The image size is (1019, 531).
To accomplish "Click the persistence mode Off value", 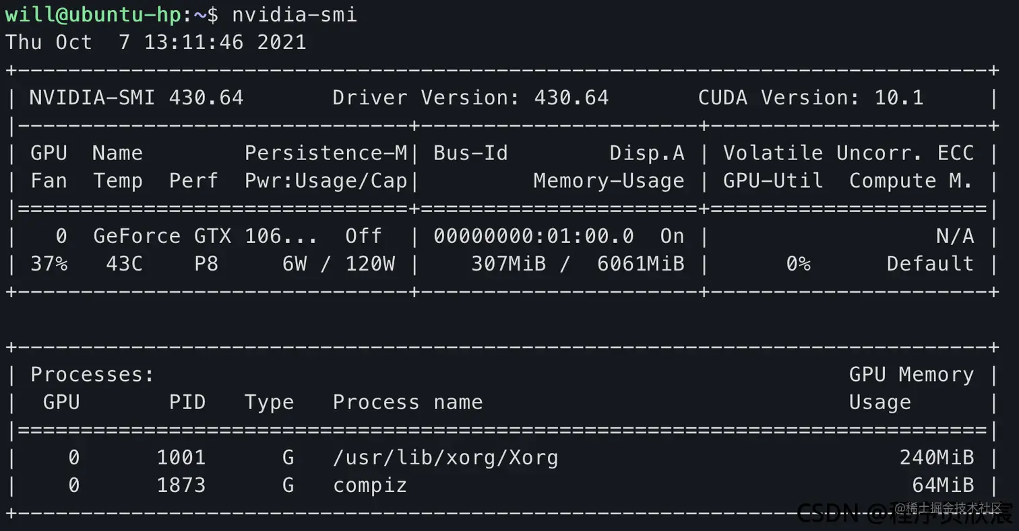I will (x=363, y=236).
